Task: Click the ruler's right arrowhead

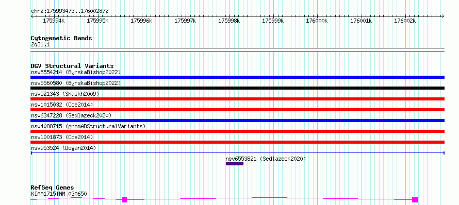Action: [x=443, y=16]
